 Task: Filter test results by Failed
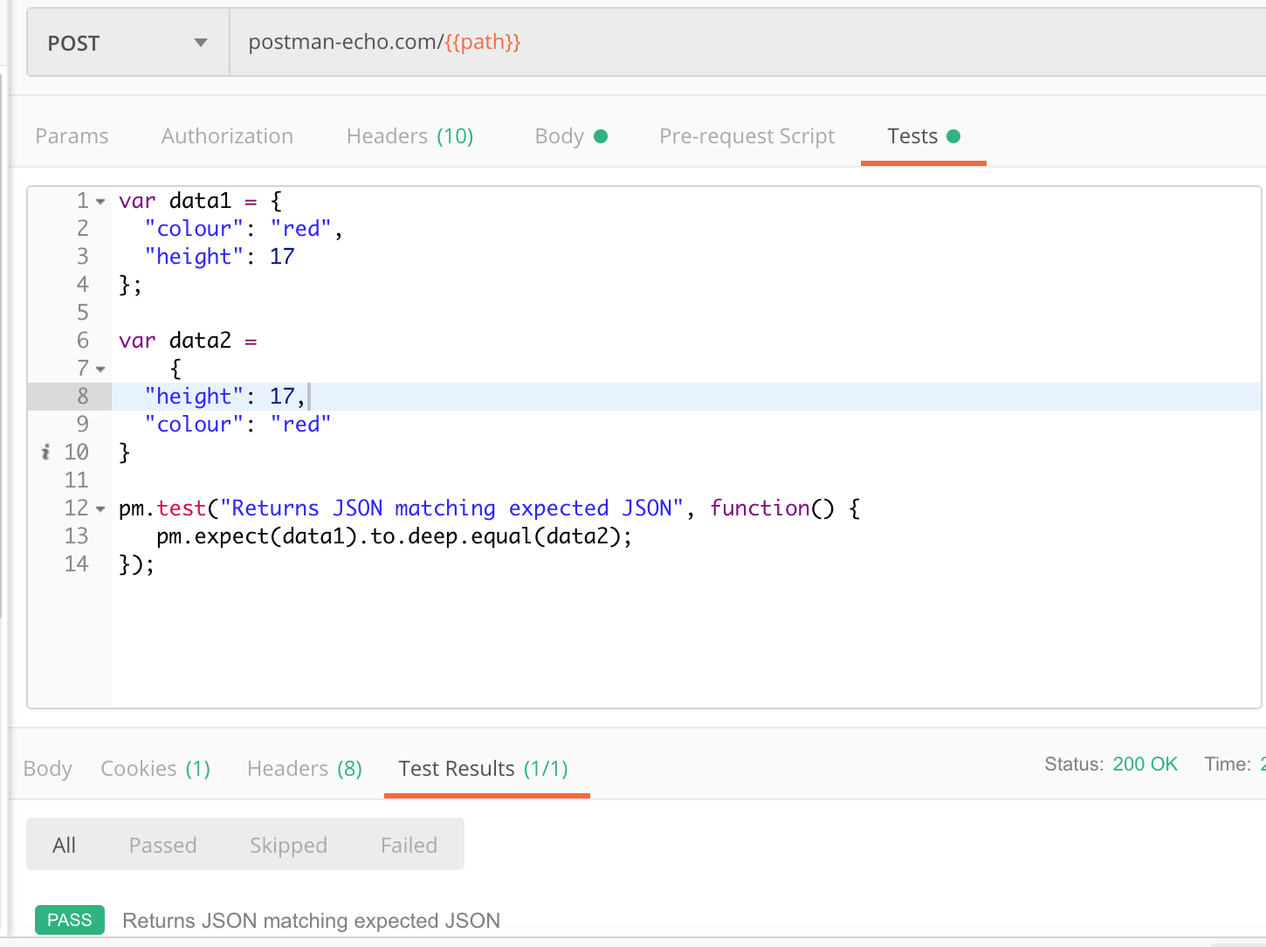(x=409, y=845)
